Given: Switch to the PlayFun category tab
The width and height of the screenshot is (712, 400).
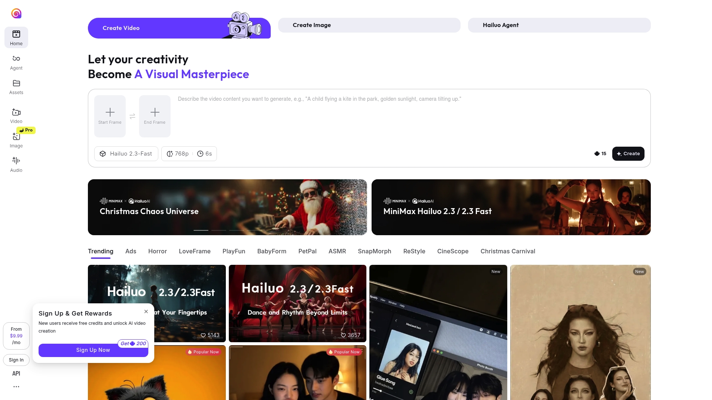Looking at the screenshot, I should pyautogui.click(x=234, y=251).
